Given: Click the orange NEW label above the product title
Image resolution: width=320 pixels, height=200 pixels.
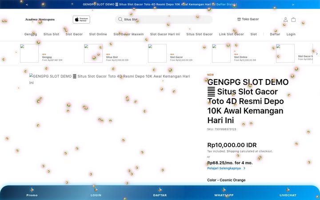Looking at the screenshot, I should click(x=211, y=75).
